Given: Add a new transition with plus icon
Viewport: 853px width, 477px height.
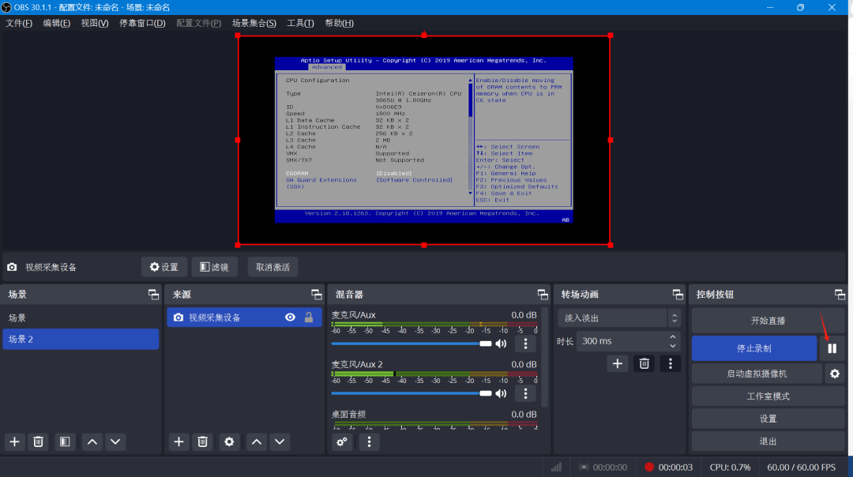Looking at the screenshot, I should (x=618, y=363).
